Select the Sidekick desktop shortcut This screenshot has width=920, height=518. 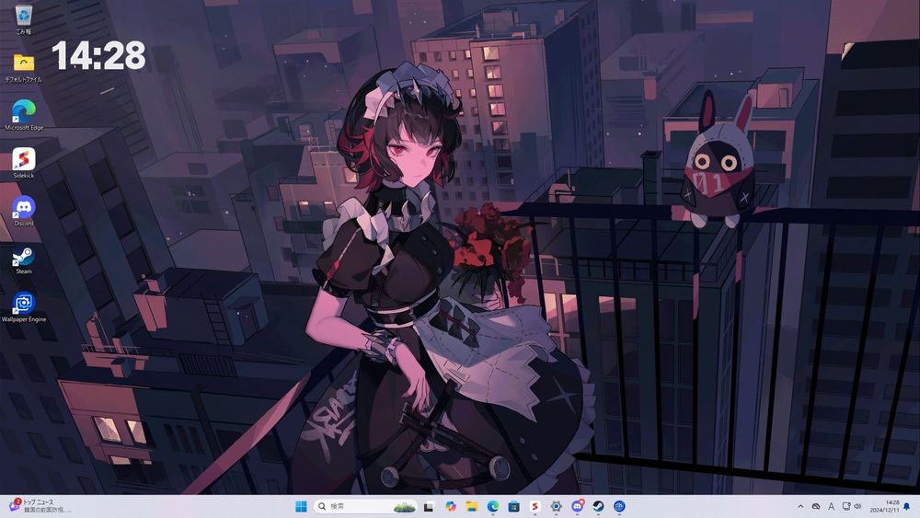(x=24, y=163)
